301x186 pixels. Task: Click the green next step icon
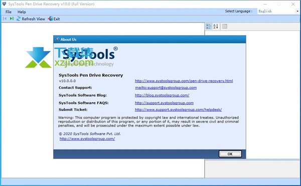coord(12,18)
